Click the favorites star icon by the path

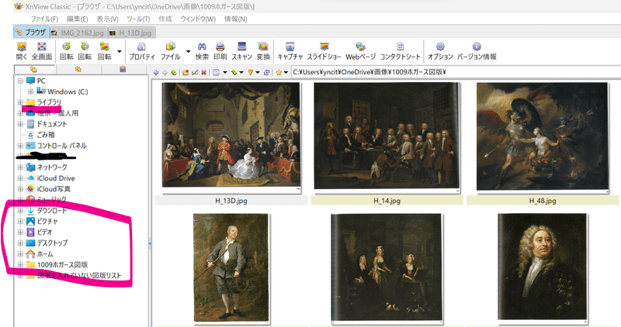(279, 72)
